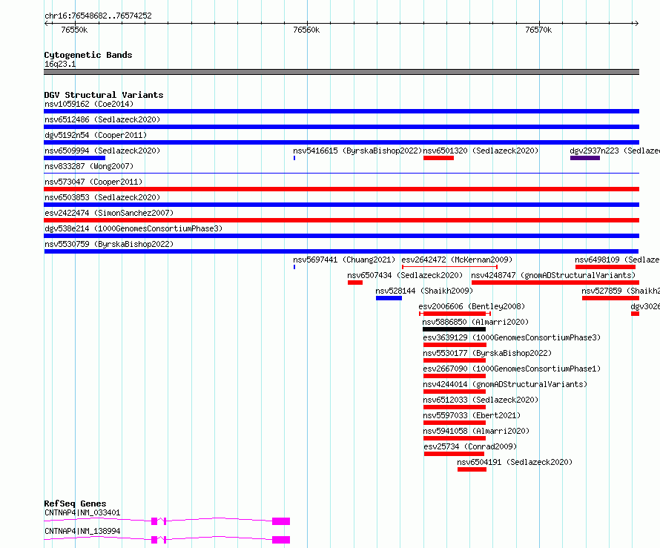Select the nsv4248747 long red bar
Screen dimensions: 660x548
[x=555, y=283]
